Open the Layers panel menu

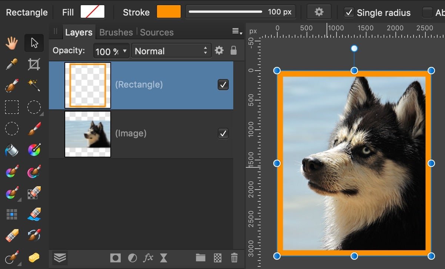click(x=236, y=32)
